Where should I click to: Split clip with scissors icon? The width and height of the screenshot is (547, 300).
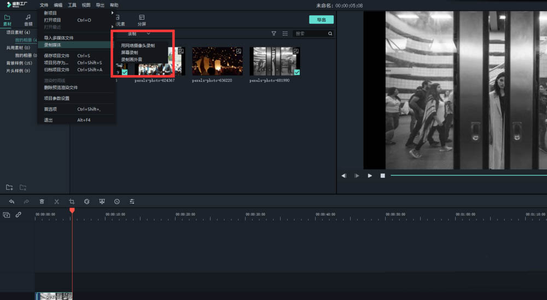pos(56,201)
